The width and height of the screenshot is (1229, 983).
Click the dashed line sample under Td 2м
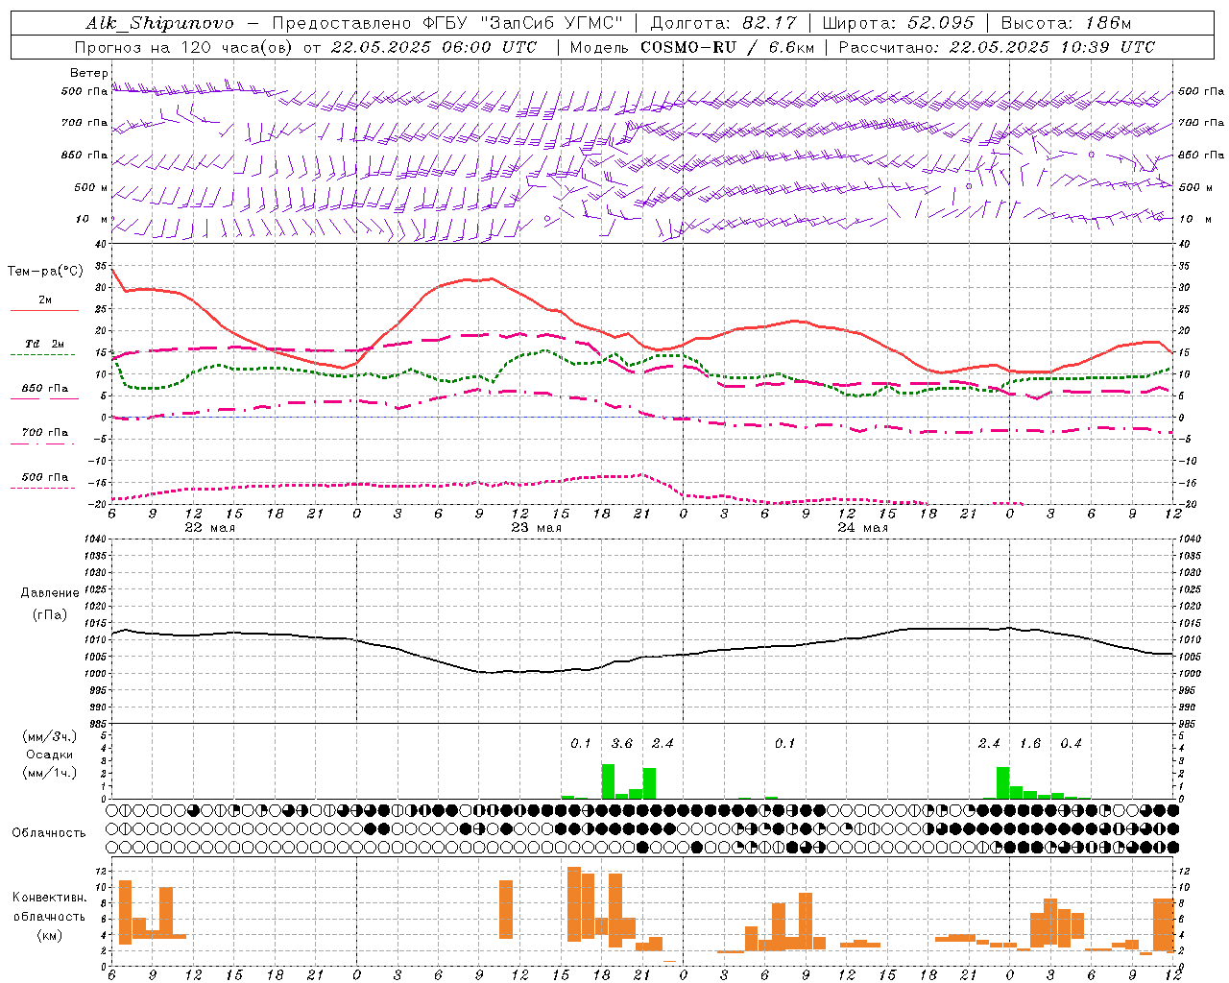(x=44, y=354)
